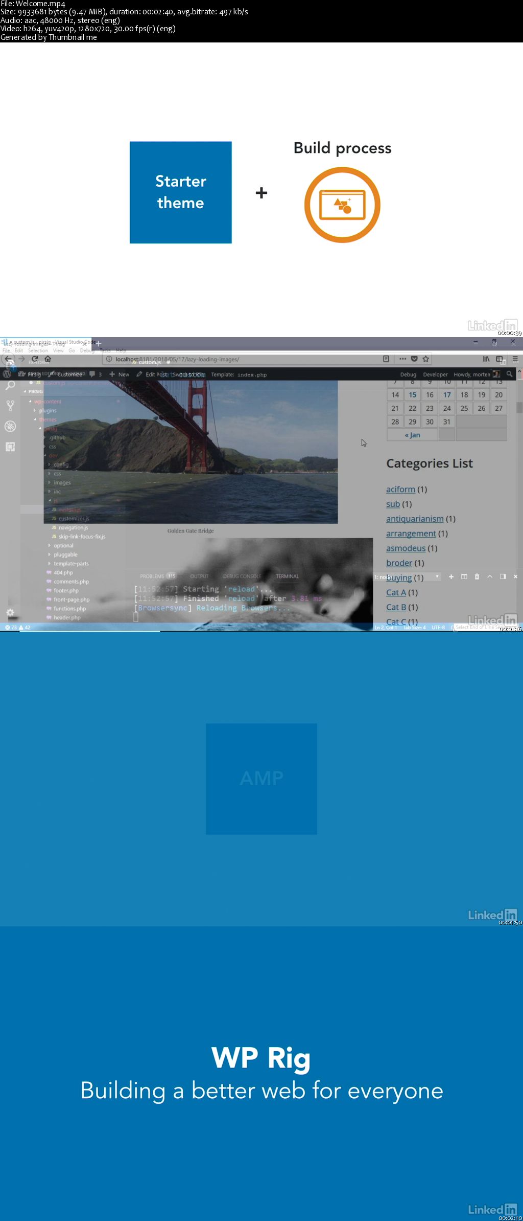Open the View menu in VS Code
This screenshot has width=523, height=1221.
point(58,350)
